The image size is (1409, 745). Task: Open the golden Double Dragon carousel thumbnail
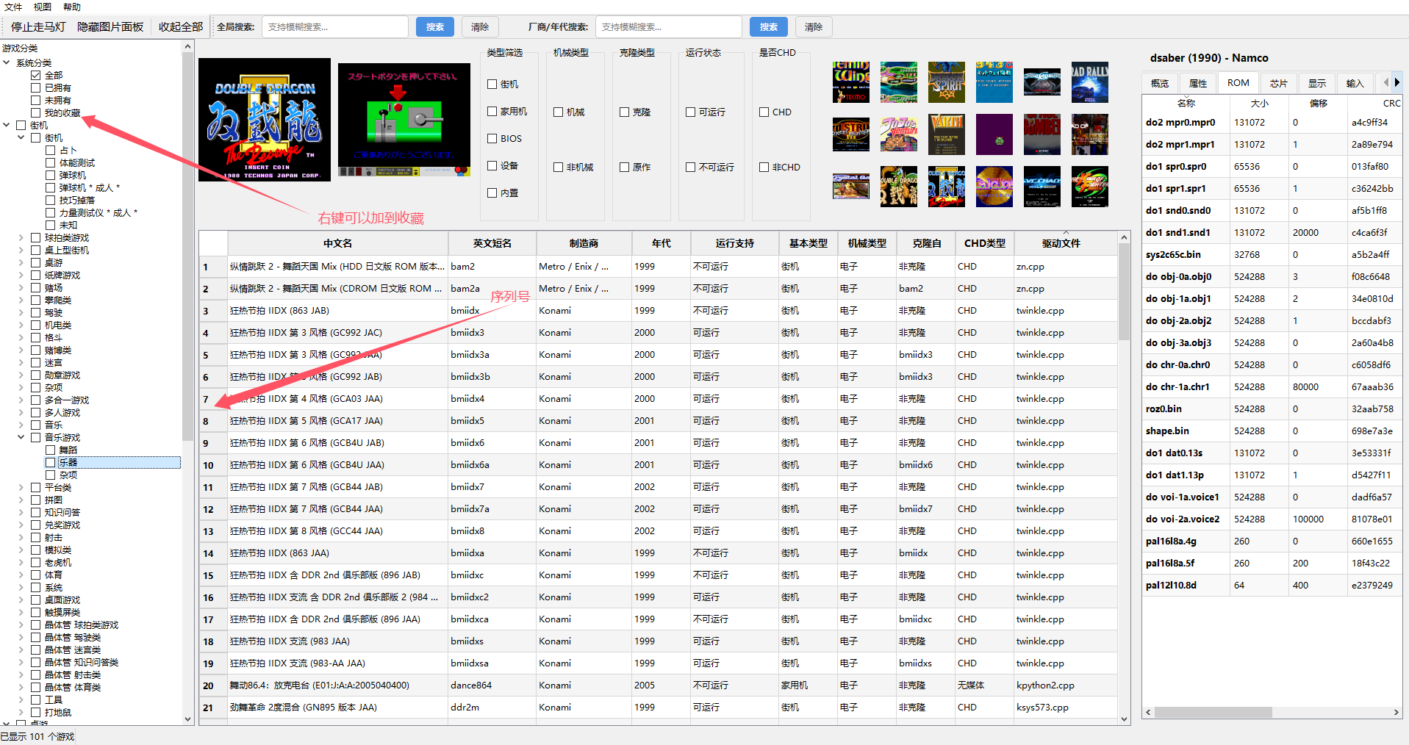click(x=898, y=187)
